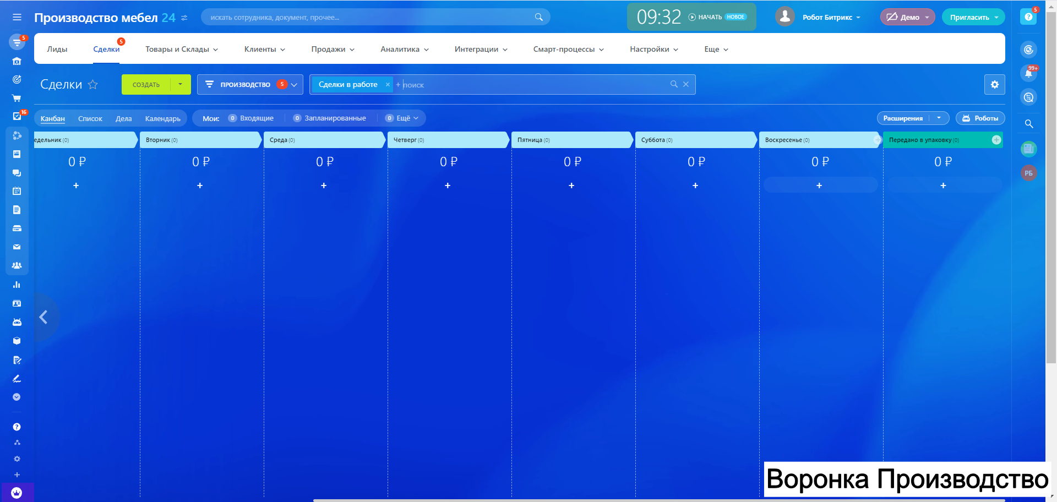
Task: Start the workday with НАЧАТЬ
Action: [706, 17]
